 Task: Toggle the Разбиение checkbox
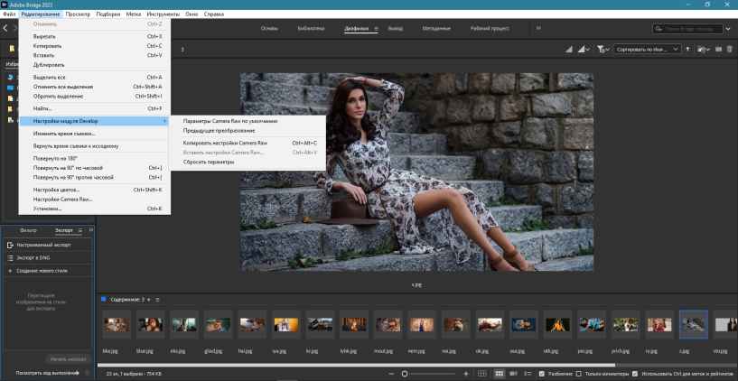point(541,373)
